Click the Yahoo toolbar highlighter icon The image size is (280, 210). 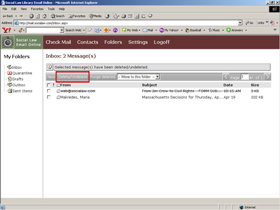pos(90,30)
